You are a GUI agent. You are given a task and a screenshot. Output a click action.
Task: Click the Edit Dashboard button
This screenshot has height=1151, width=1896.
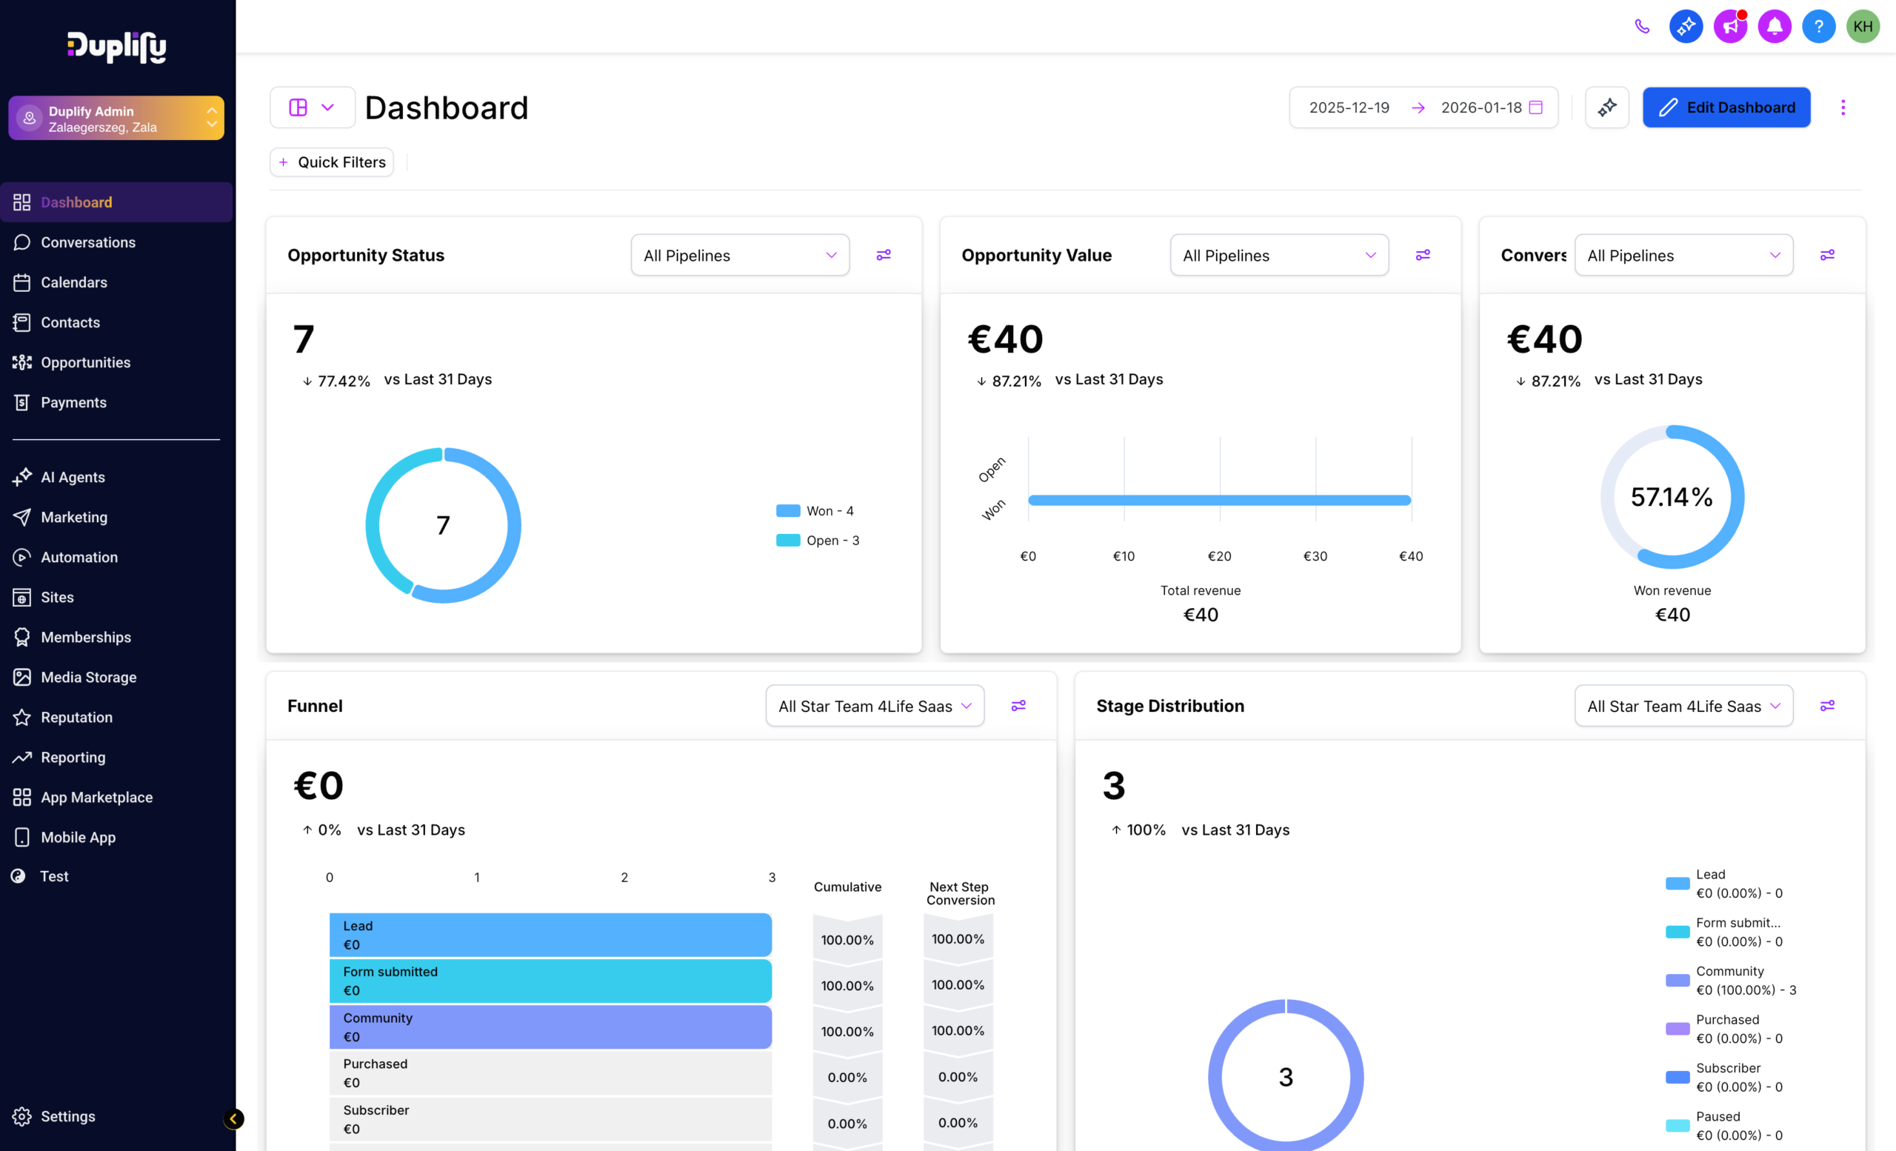(1726, 107)
